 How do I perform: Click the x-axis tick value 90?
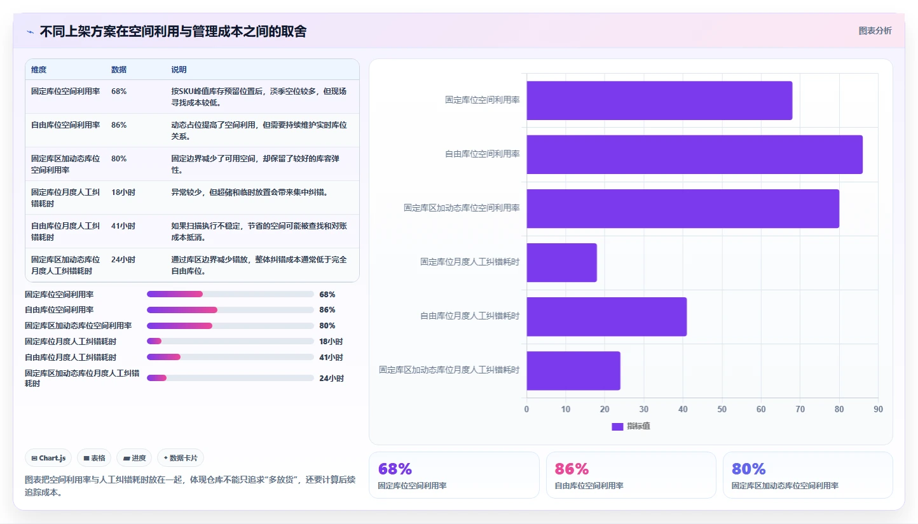click(x=879, y=410)
